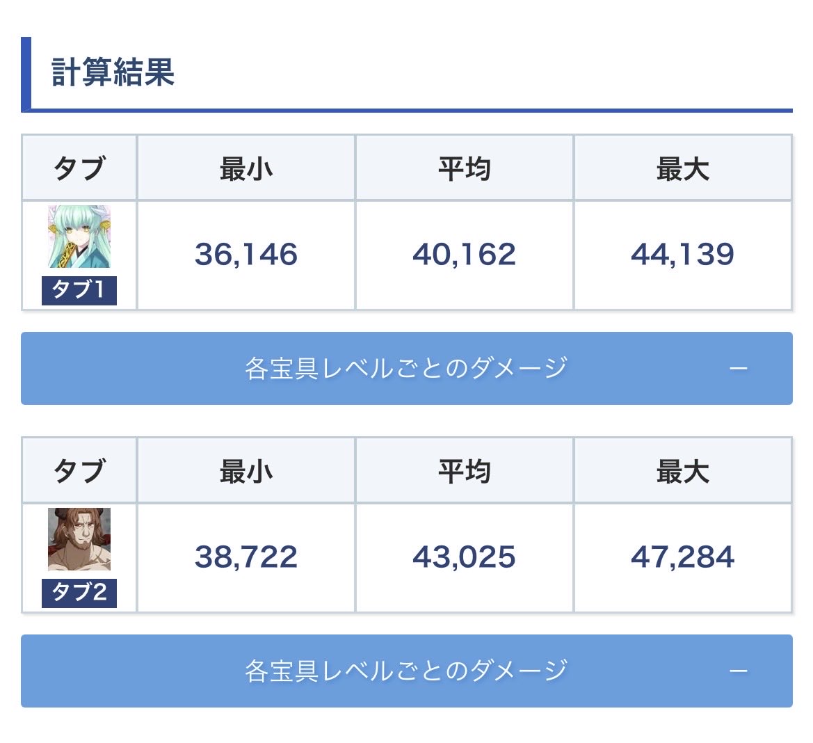
Task: Click the 計算結果 heading
Action: coord(113,72)
